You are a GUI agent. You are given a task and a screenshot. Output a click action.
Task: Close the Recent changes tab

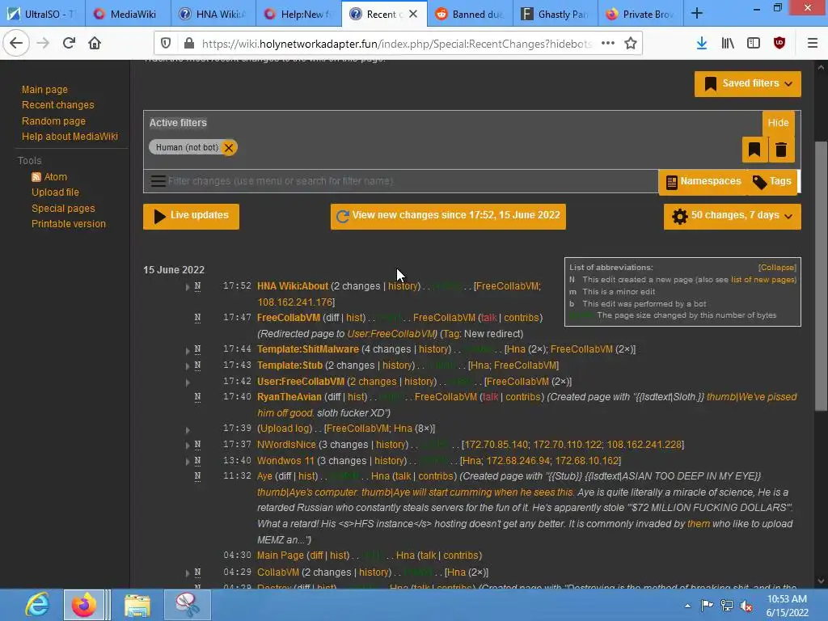[x=413, y=14]
